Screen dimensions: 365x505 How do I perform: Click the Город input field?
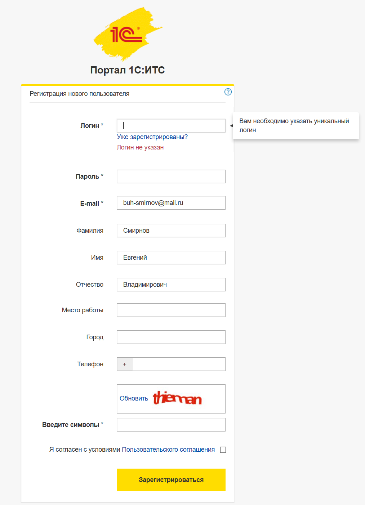pyautogui.click(x=171, y=337)
